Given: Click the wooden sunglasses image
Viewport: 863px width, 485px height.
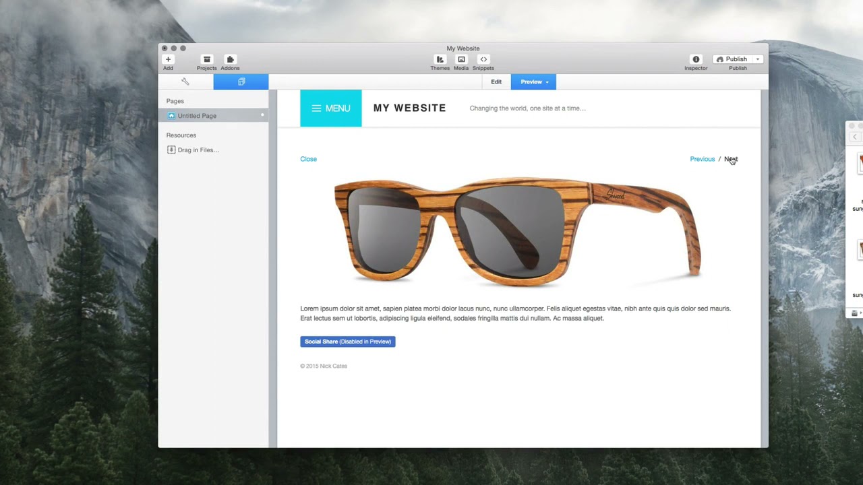Looking at the screenshot, I should (x=518, y=232).
